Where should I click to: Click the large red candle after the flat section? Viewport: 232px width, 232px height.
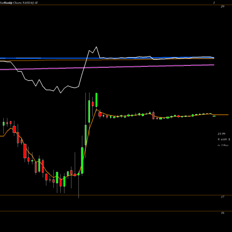(x=154, y=116)
